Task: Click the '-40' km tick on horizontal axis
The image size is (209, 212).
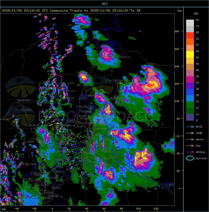Action: (x=17, y=209)
